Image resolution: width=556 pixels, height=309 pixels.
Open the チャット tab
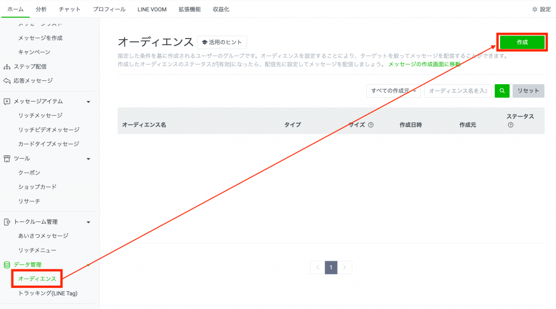[x=69, y=10]
